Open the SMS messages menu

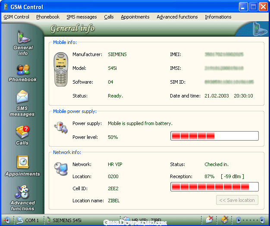82,17
